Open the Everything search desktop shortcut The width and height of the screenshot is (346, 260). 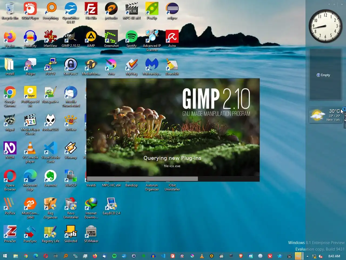click(x=51, y=11)
